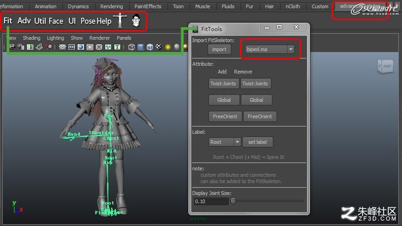
Task: Click the Add Global button
Action: pyautogui.click(x=224, y=100)
